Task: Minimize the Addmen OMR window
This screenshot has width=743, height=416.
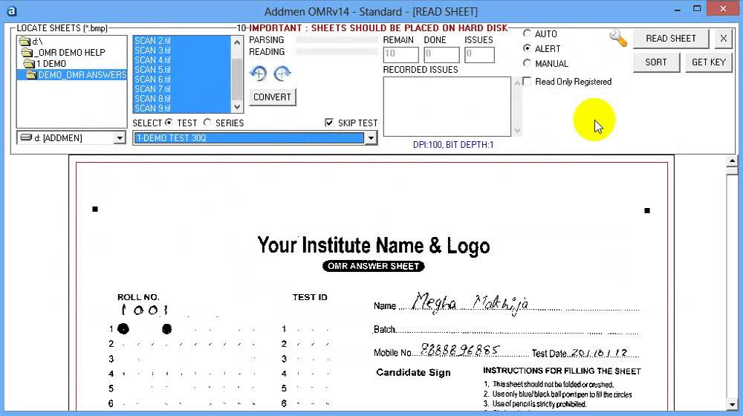Action: click(x=678, y=10)
